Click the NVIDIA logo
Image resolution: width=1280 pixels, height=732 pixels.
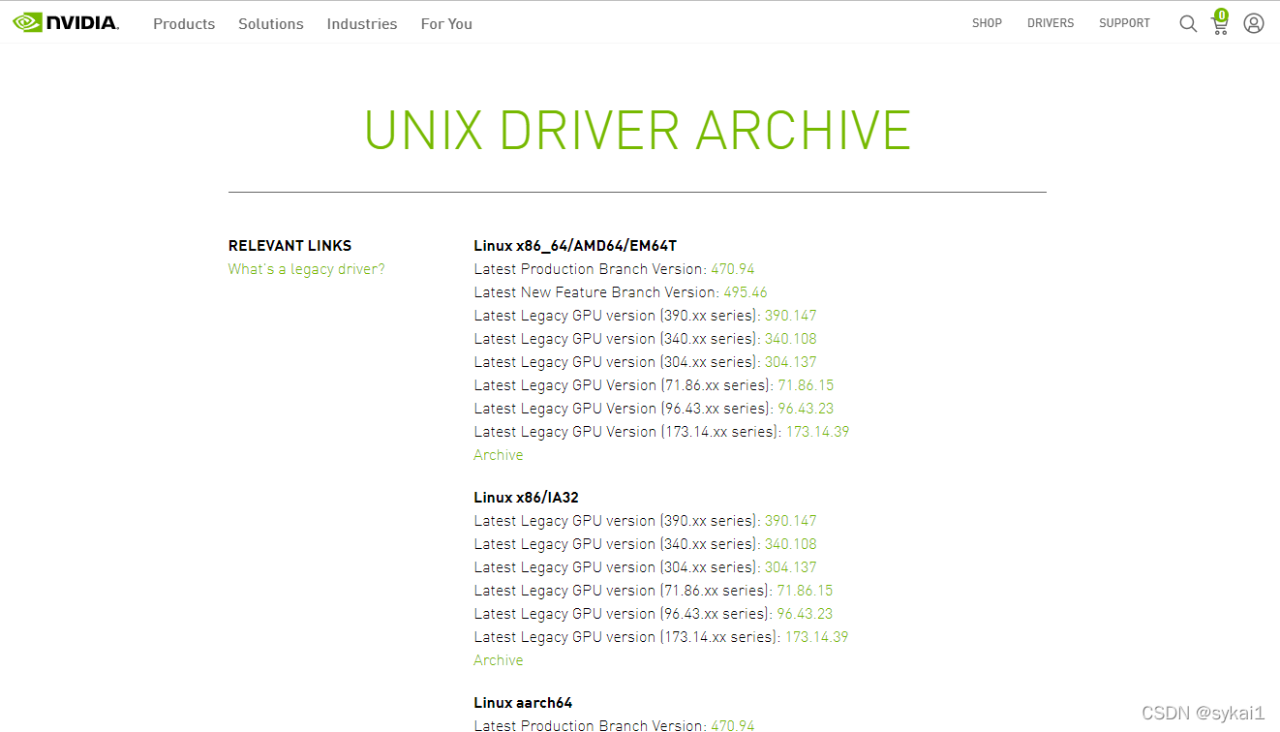coord(66,22)
